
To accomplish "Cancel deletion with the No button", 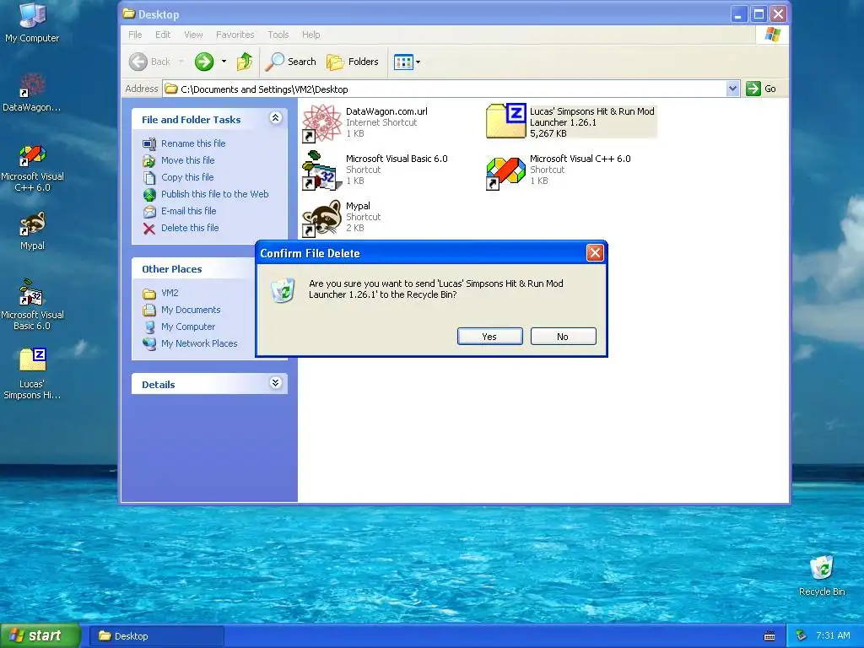I will click(563, 337).
